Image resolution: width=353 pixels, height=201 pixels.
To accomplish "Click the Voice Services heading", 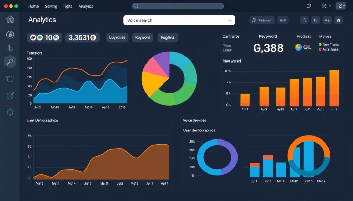I will (x=194, y=120).
